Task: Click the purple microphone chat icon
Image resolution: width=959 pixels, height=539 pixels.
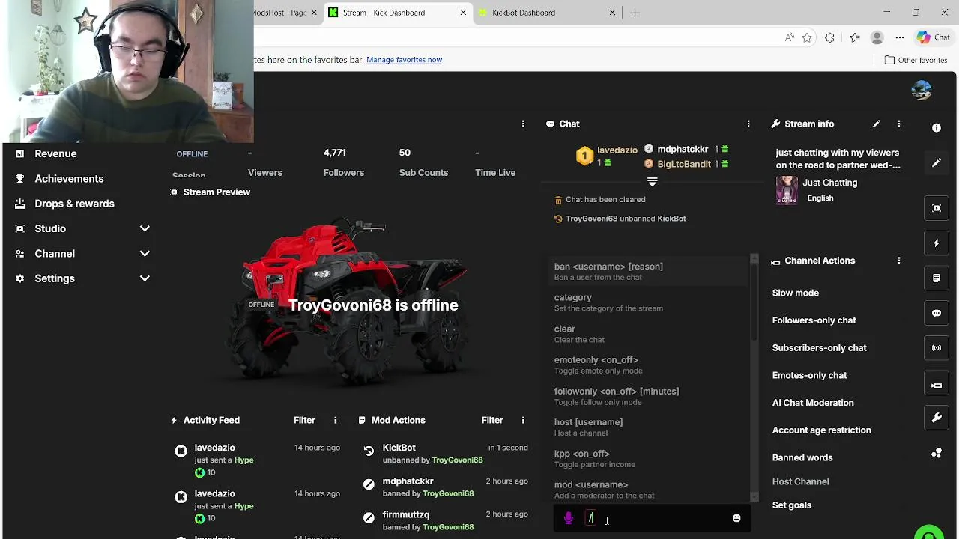Action: pyautogui.click(x=569, y=518)
